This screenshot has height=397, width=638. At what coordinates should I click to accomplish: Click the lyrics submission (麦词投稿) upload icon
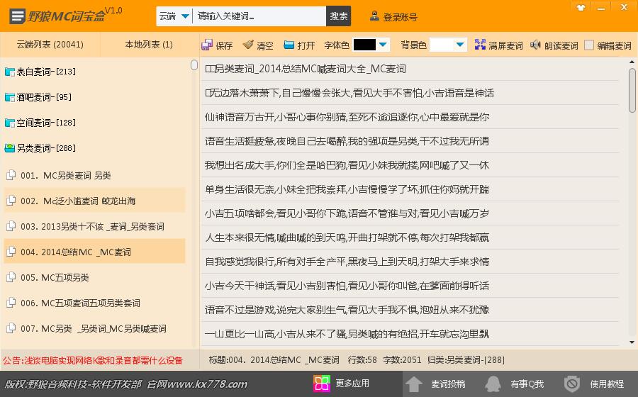tap(414, 384)
